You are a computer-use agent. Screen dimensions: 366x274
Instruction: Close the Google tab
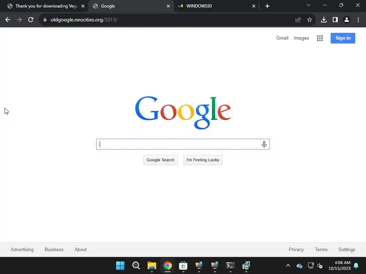(168, 6)
